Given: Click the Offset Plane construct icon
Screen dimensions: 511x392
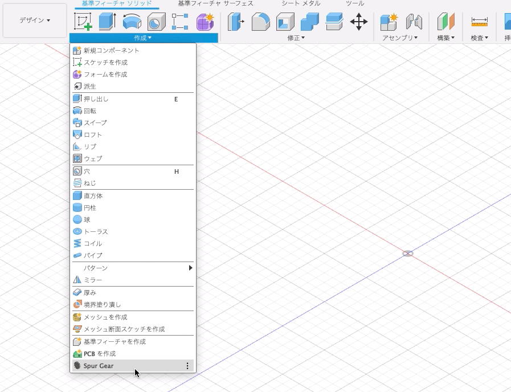Looking at the screenshot, I should tap(445, 22).
